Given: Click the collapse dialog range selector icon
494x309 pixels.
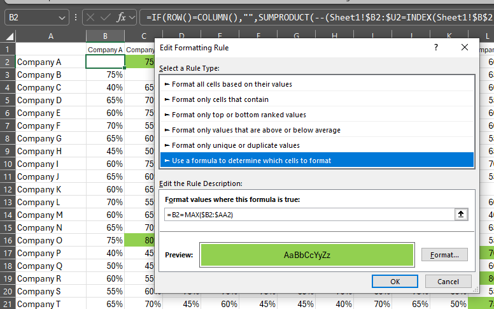Looking at the screenshot, I should tap(461, 215).
